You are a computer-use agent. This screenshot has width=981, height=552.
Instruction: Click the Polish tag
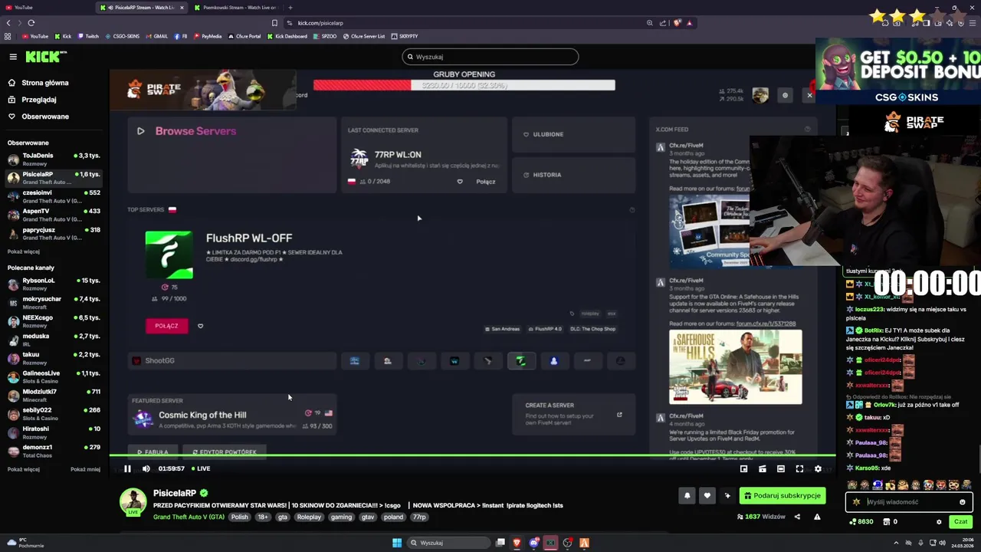240,517
